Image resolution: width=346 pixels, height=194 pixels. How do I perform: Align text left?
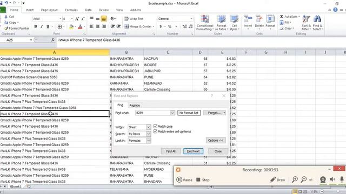coord(91,26)
